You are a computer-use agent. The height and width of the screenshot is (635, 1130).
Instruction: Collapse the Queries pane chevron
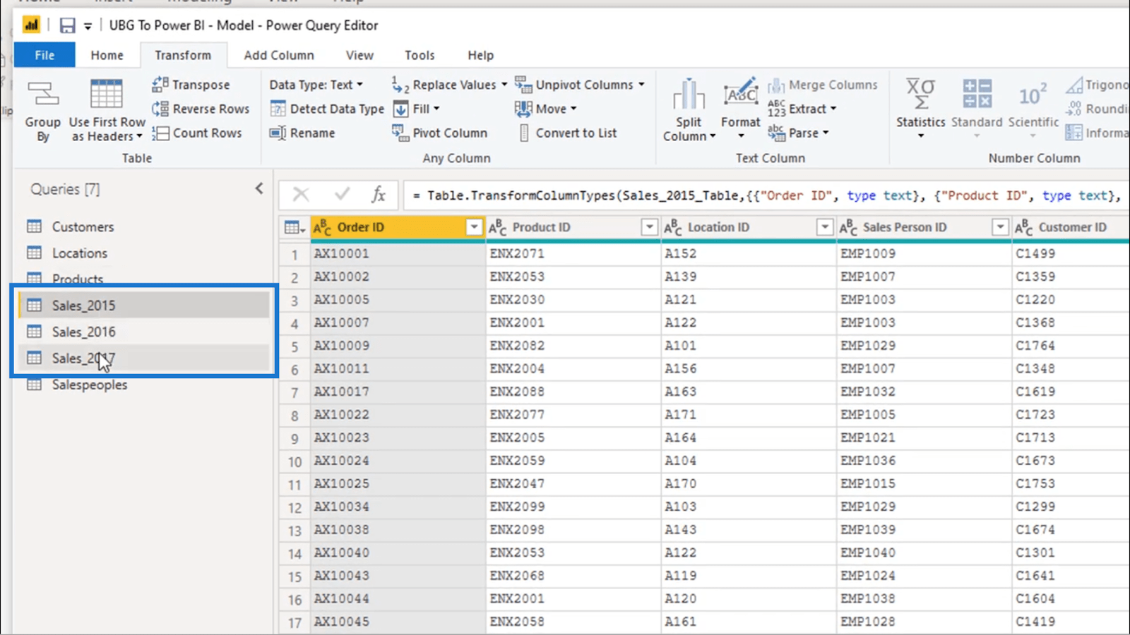click(x=259, y=188)
